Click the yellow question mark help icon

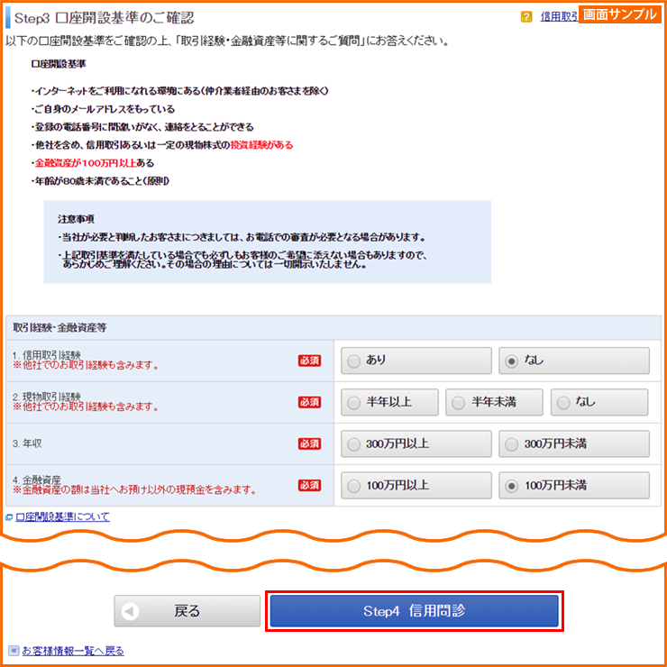coord(526,17)
